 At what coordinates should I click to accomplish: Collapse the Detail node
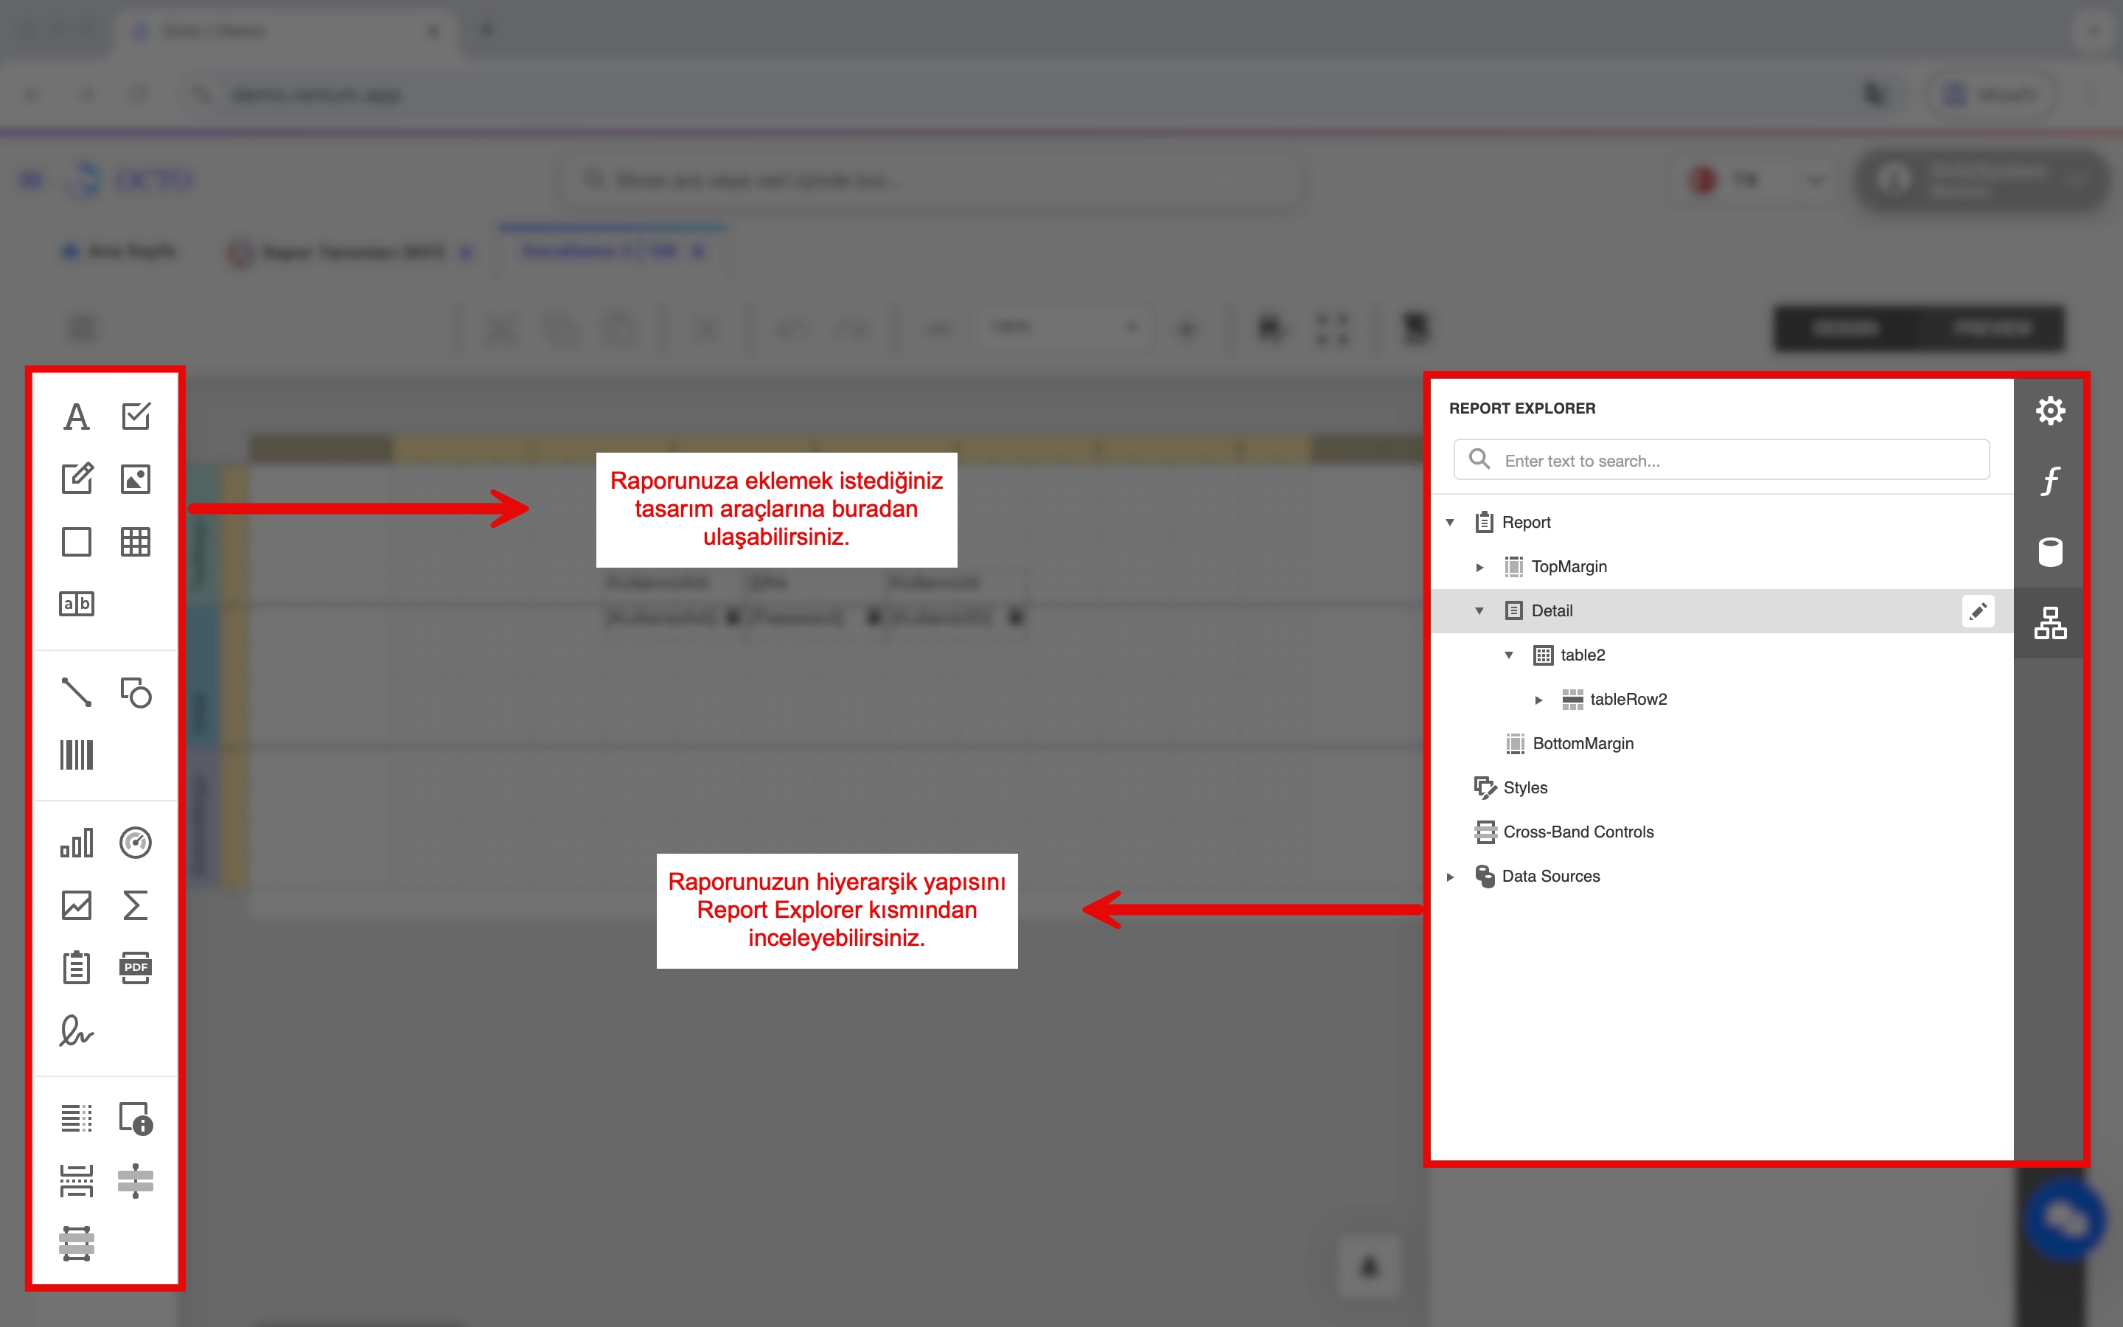pos(1481,610)
